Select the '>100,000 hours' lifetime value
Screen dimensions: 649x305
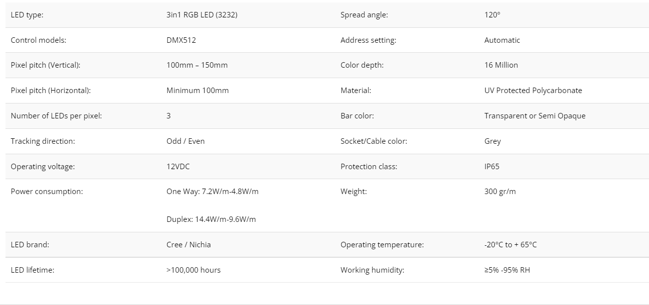(x=194, y=270)
